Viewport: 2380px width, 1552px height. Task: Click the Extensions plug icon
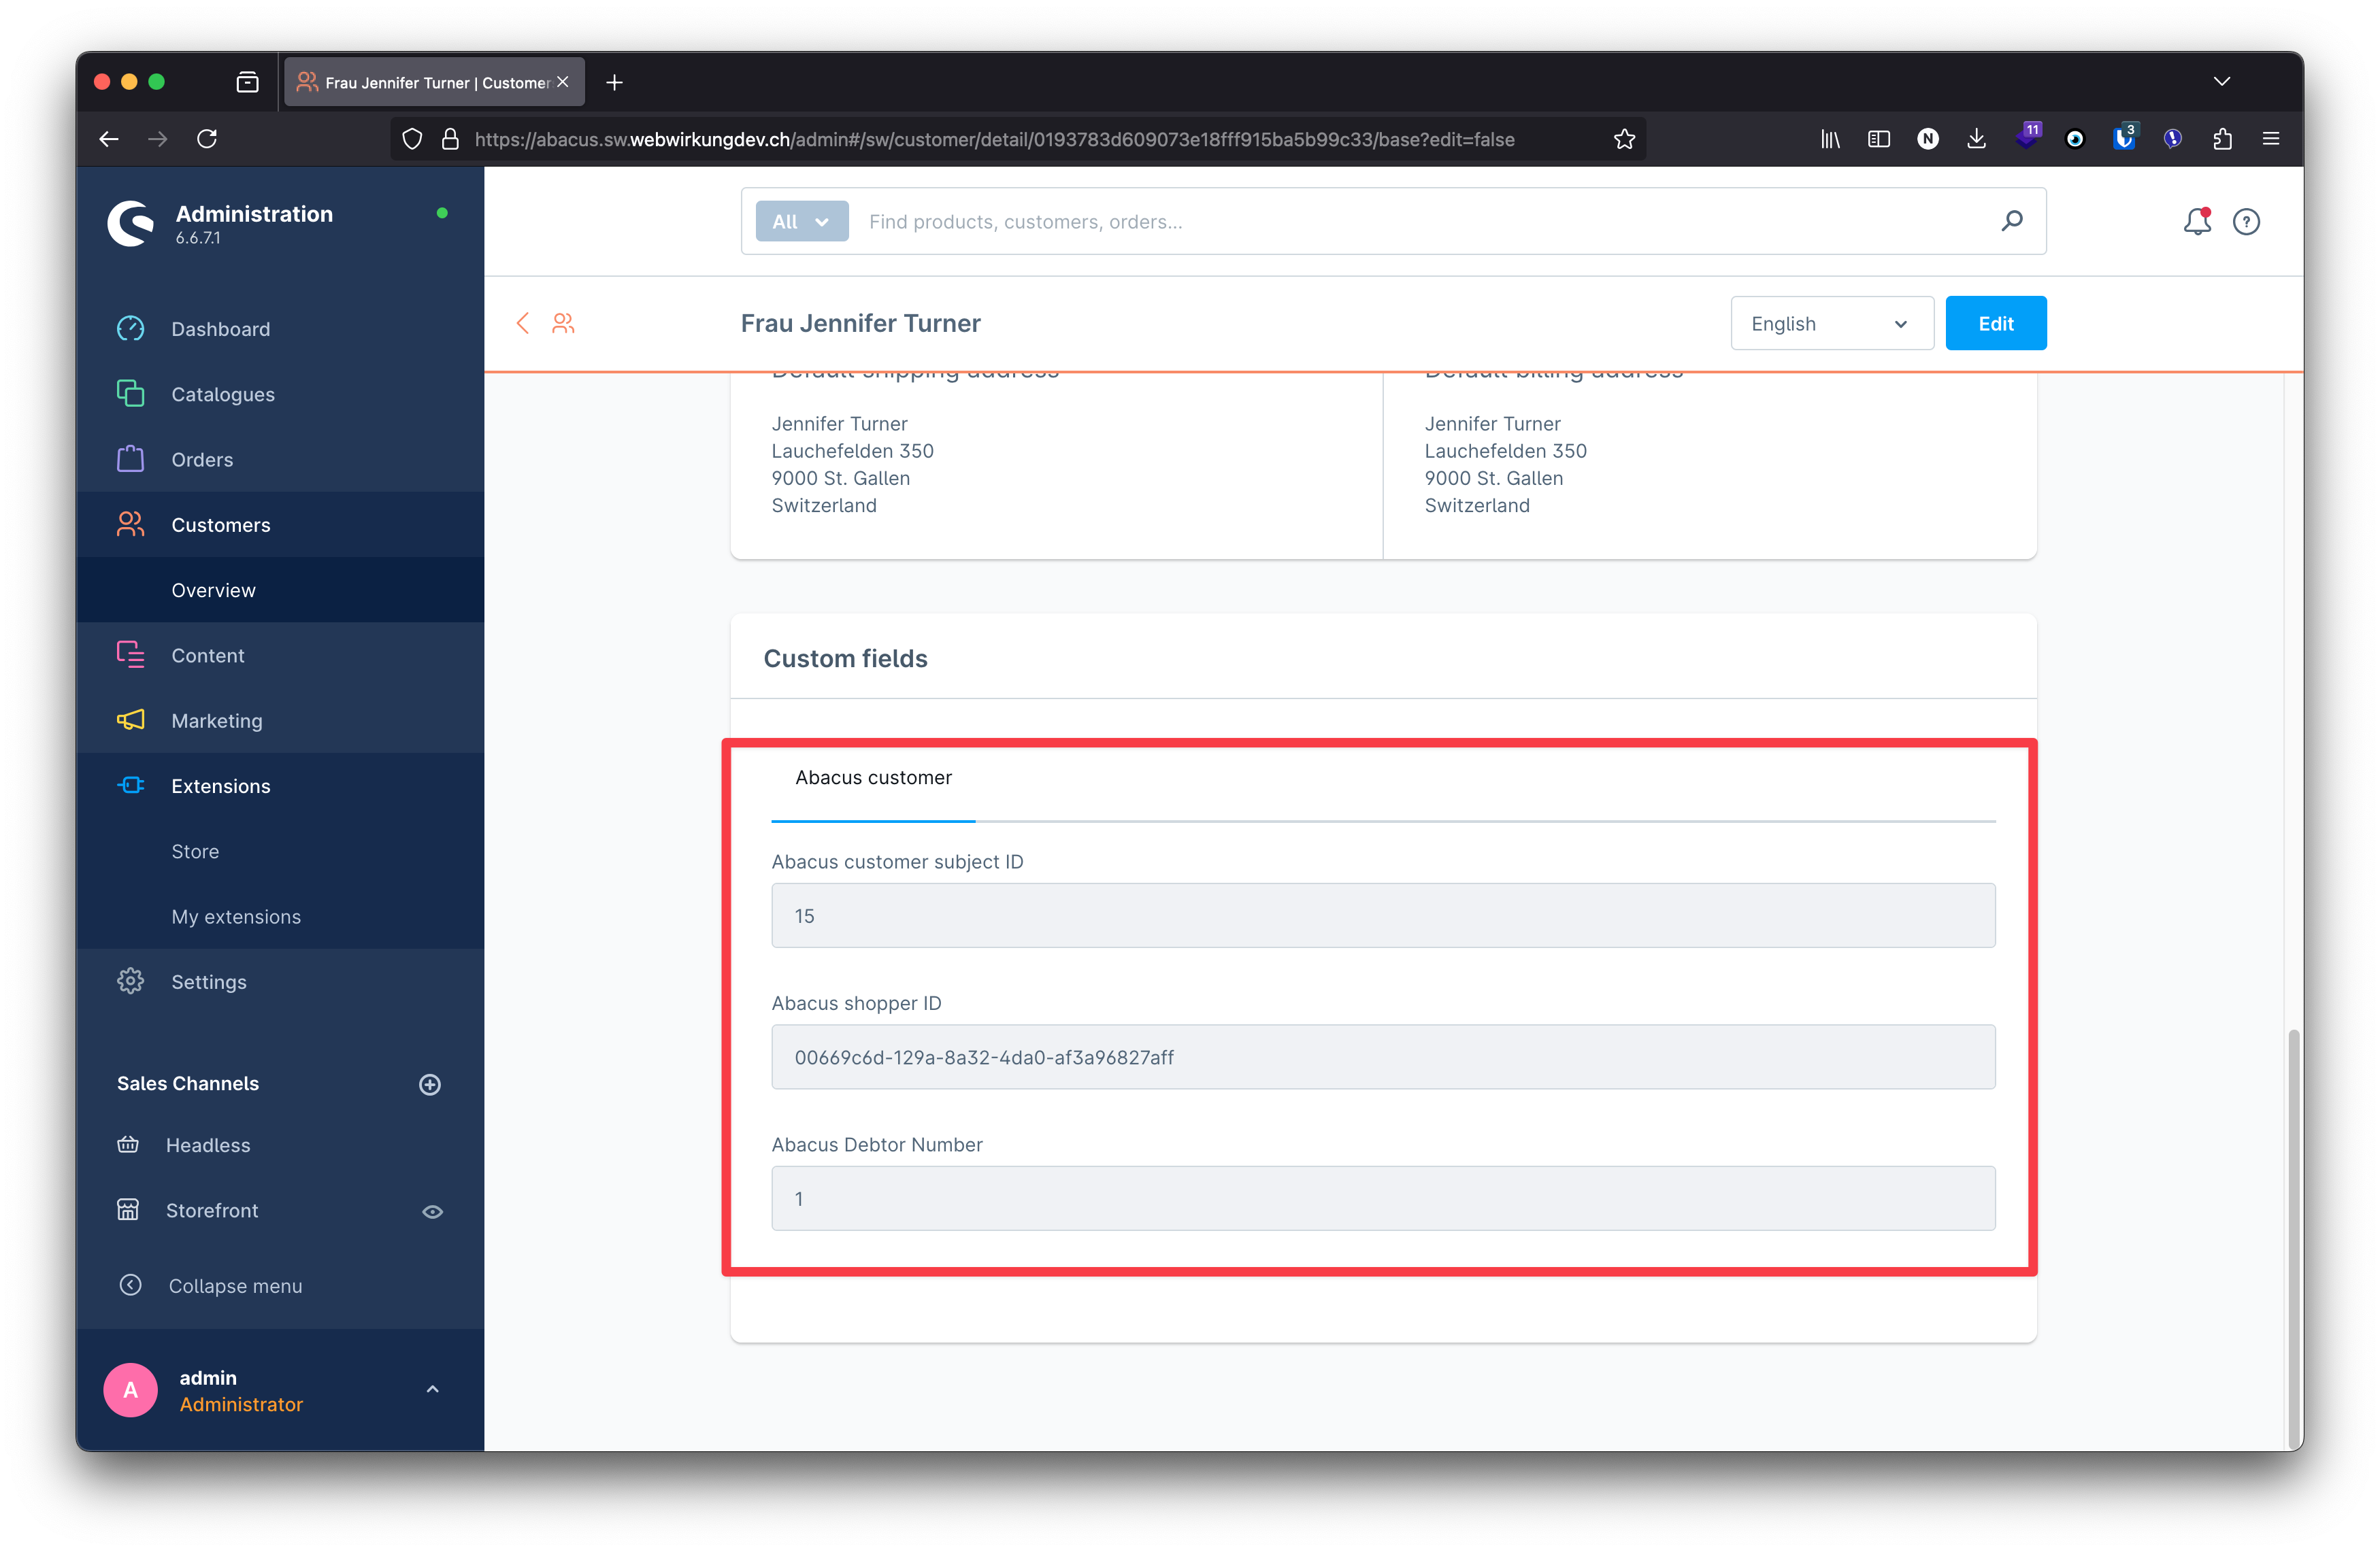click(x=131, y=786)
